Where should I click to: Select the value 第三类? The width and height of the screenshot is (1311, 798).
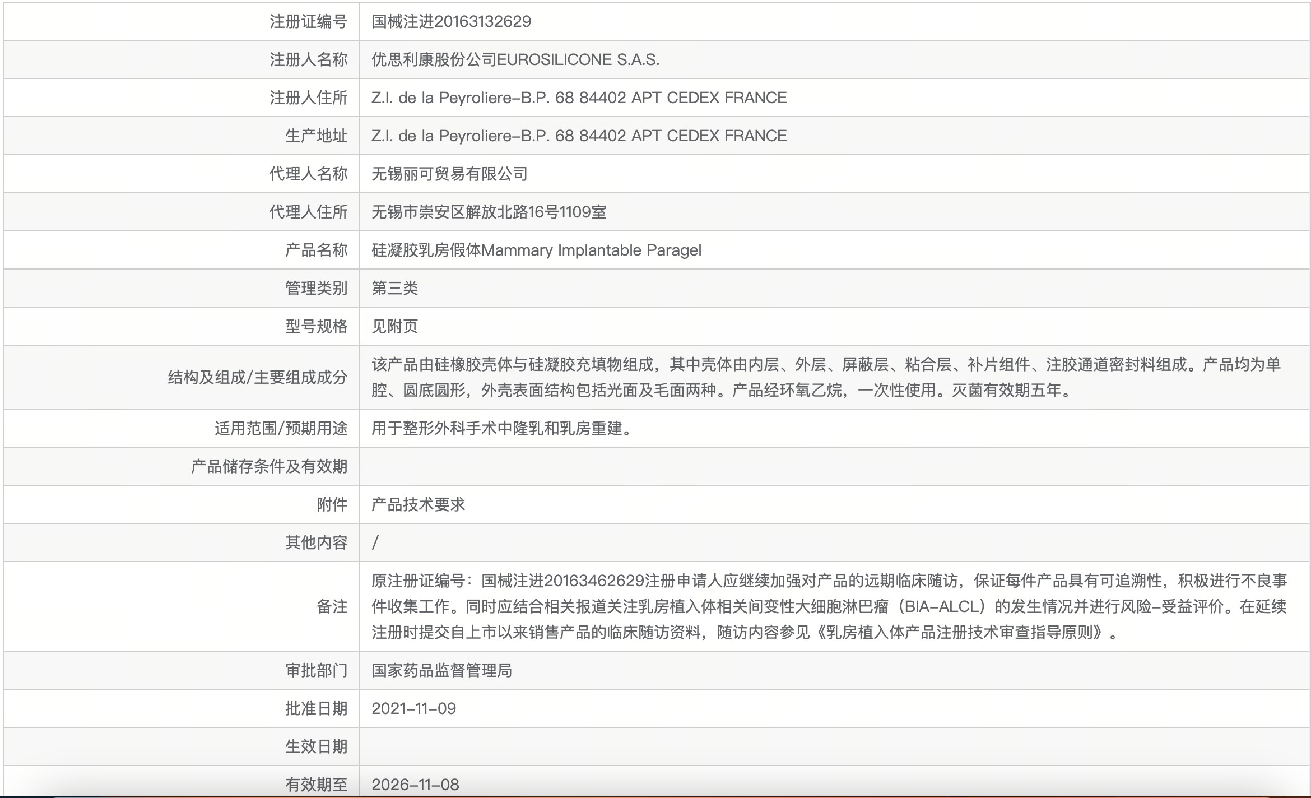395,288
